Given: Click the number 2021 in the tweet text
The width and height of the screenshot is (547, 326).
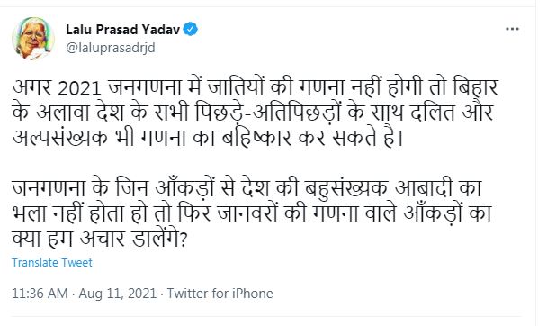Looking at the screenshot, I should [x=79, y=89].
